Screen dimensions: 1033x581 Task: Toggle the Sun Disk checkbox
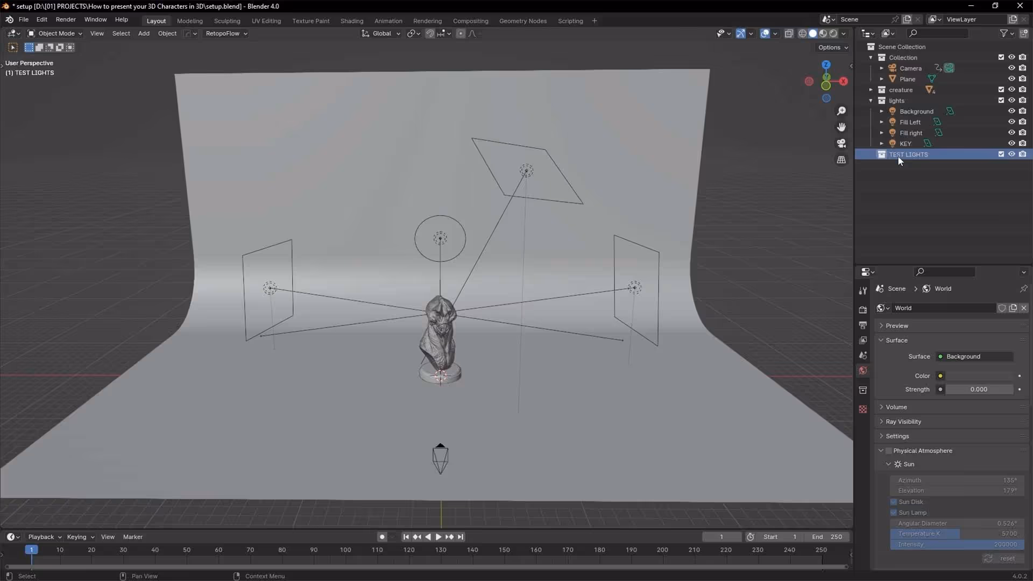894,502
